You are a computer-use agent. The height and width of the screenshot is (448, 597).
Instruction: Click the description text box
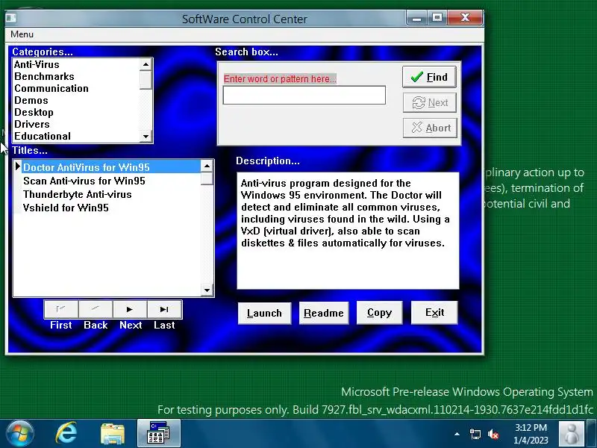pos(348,231)
